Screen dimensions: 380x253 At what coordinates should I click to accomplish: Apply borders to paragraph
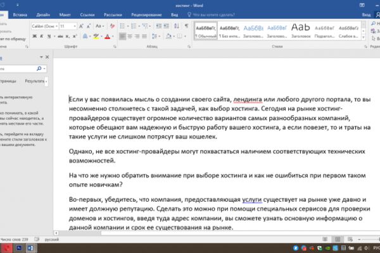(x=180, y=36)
